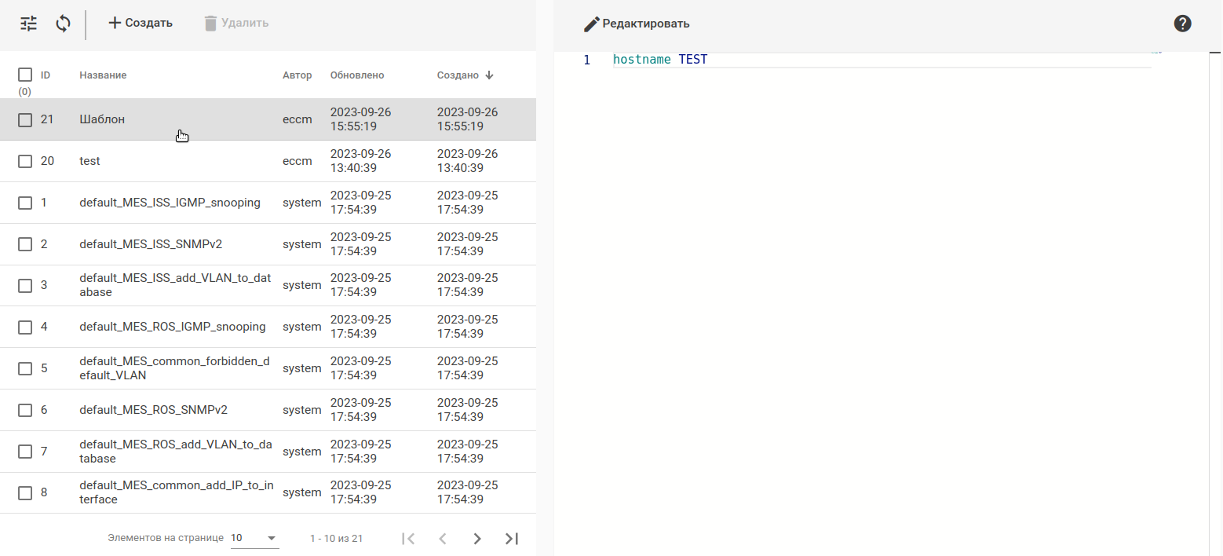Screen dimensions: 1223x556
Task: Click the sort arrow beside Создано
Action: pos(489,75)
